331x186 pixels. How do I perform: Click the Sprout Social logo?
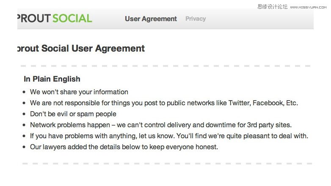tap(55, 18)
